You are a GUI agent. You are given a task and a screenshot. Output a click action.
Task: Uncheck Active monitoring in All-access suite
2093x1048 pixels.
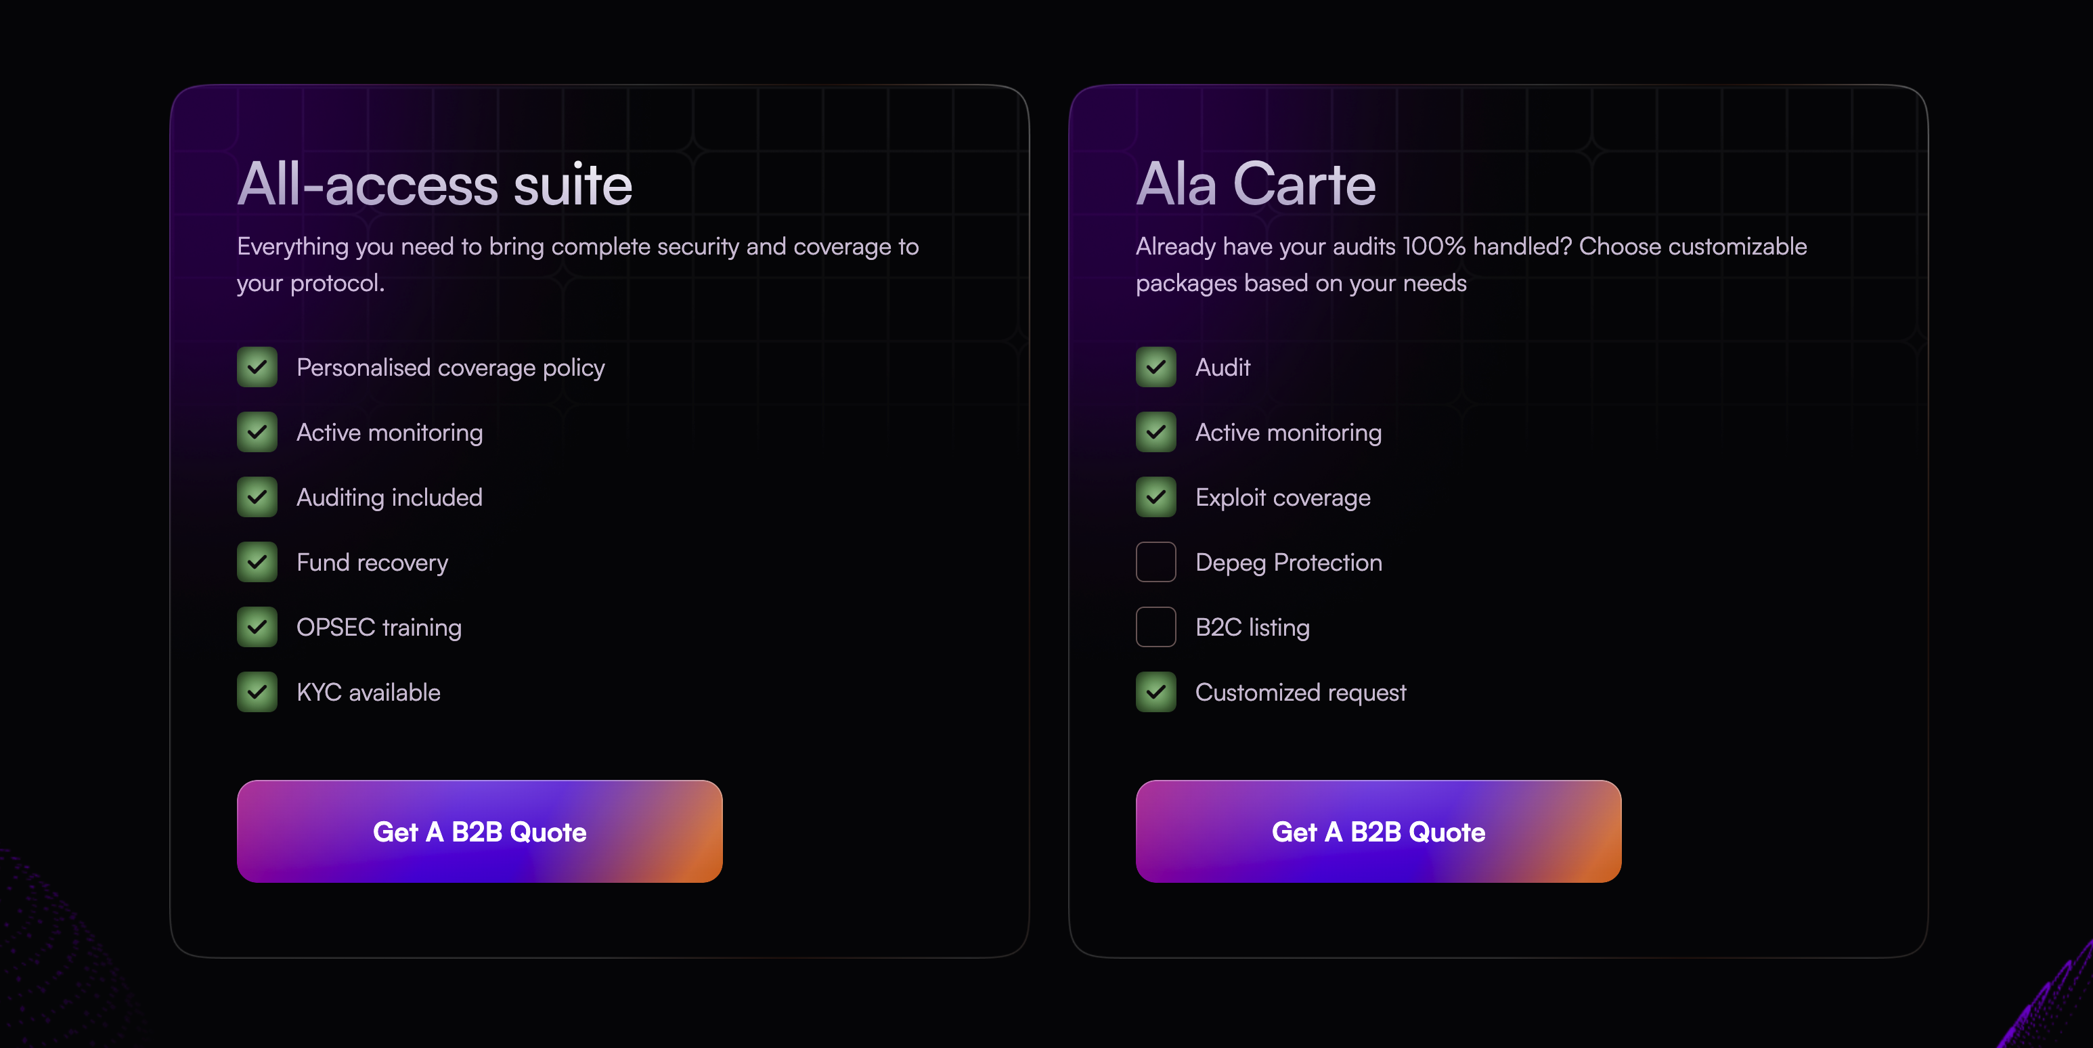257,432
